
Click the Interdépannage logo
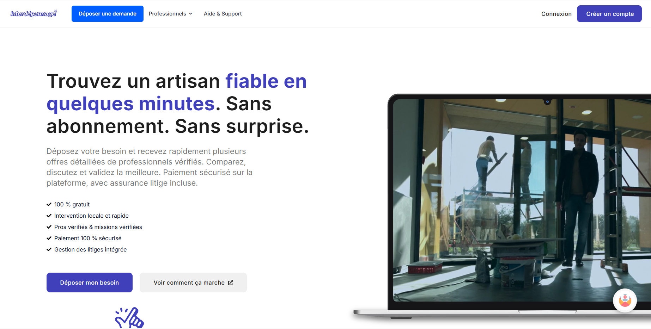34,14
